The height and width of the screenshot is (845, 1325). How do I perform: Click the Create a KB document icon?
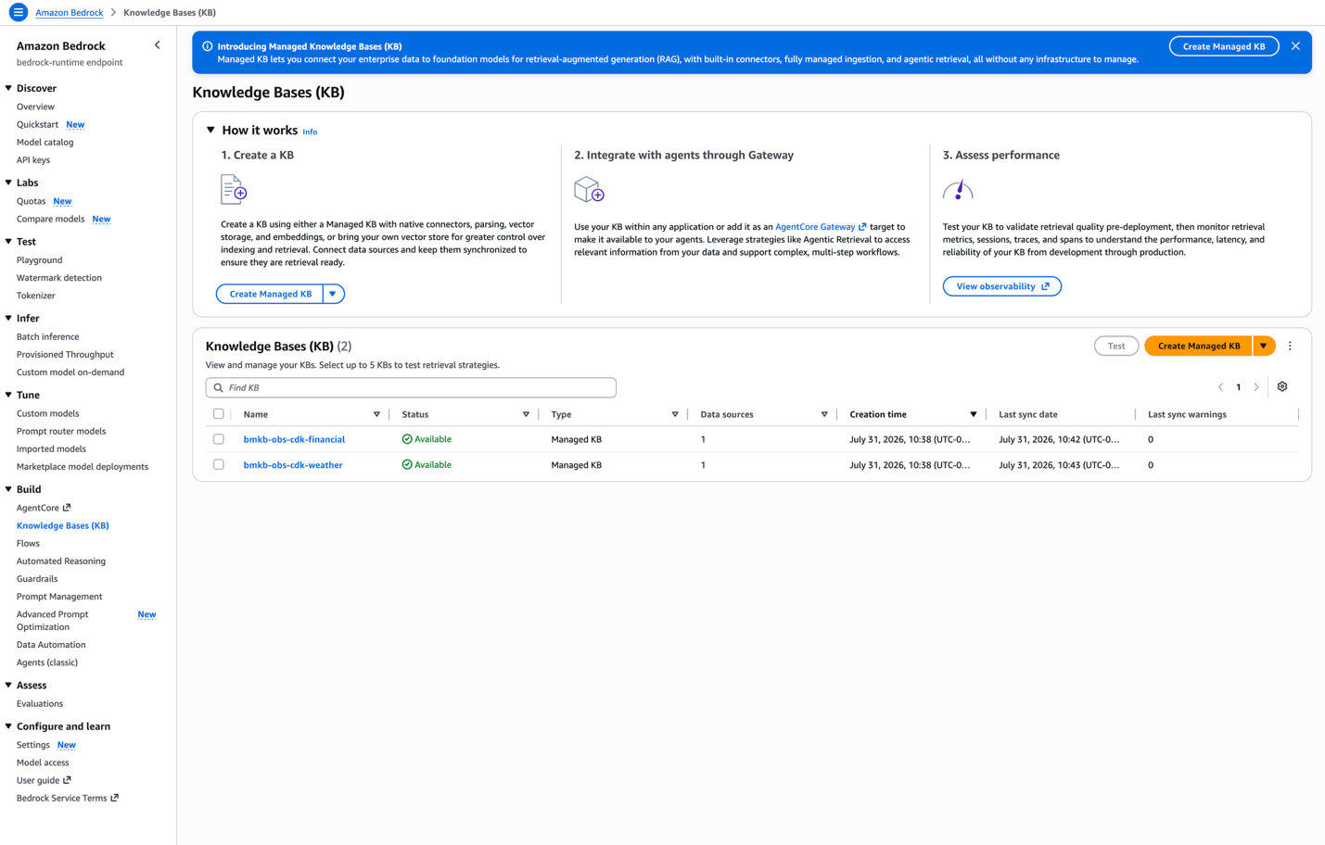point(234,189)
